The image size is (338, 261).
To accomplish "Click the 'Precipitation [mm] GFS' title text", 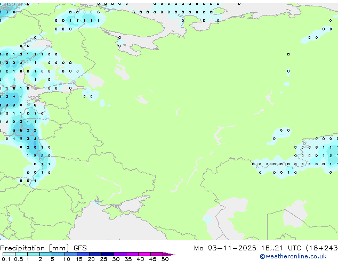I will click(43, 248).
